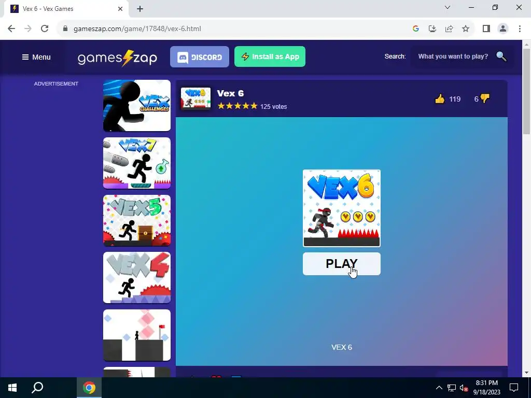Click the browser forward arrow

point(28,29)
